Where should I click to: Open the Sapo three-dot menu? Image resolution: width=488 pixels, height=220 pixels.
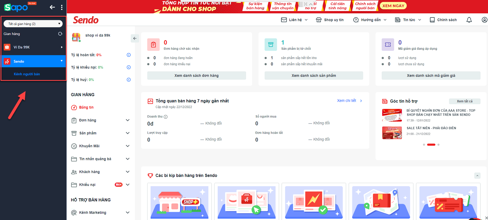(62, 7)
